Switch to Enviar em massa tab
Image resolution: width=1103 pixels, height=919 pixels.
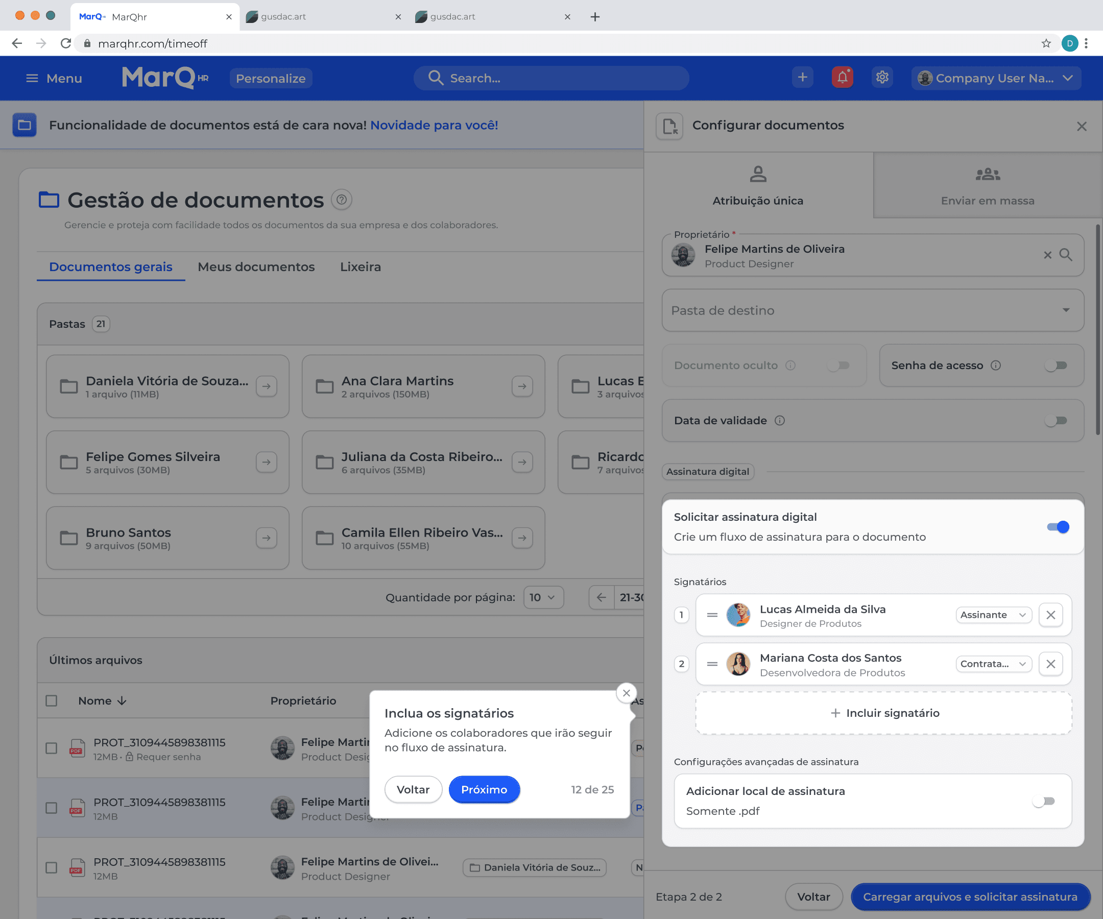[x=988, y=185]
